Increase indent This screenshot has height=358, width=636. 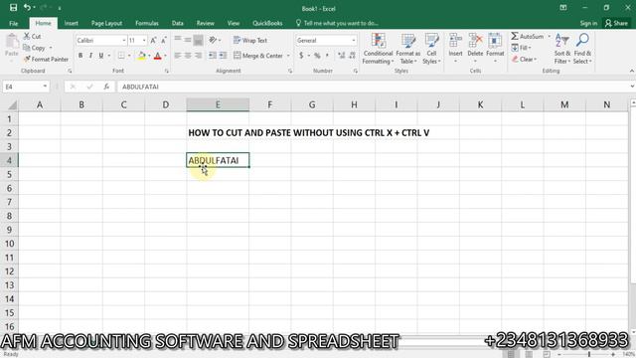(223, 56)
